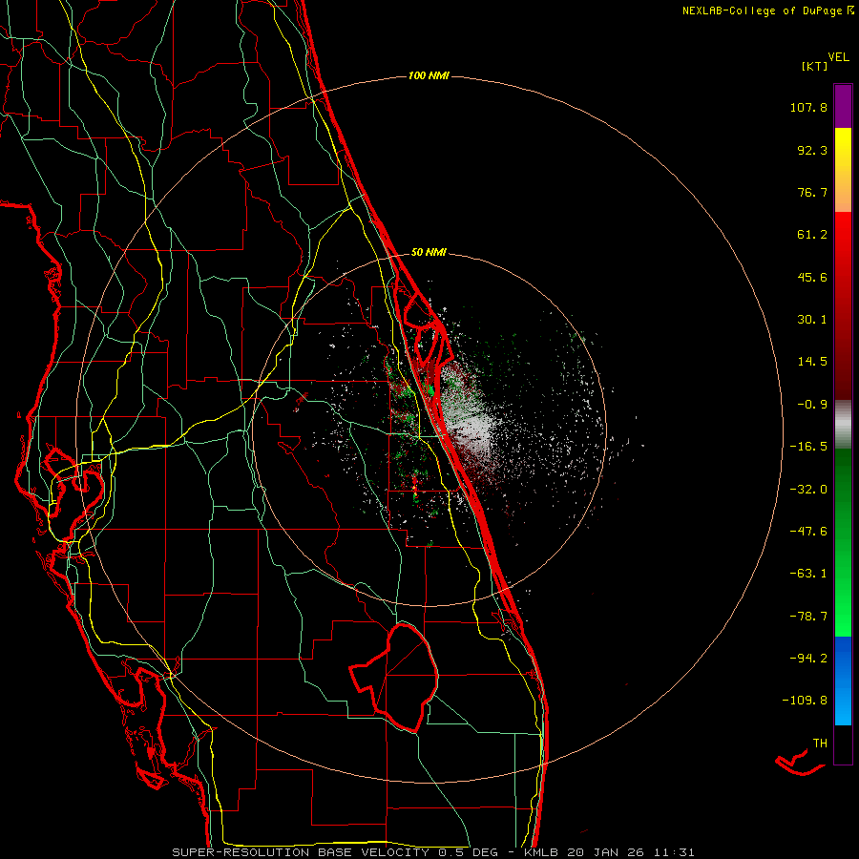This screenshot has height=859, width=859.
Task: Select the 14.5 legend value
Action: [812, 362]
